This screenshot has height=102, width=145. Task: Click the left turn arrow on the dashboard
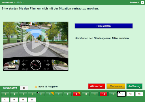point(24,64)
